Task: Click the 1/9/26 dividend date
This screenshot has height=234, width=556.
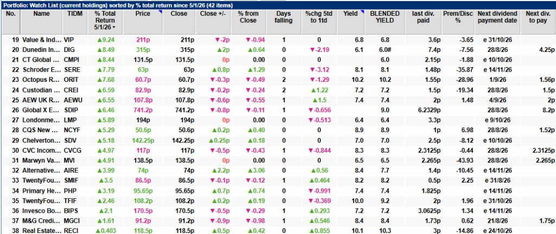Action: coord(497,80)
